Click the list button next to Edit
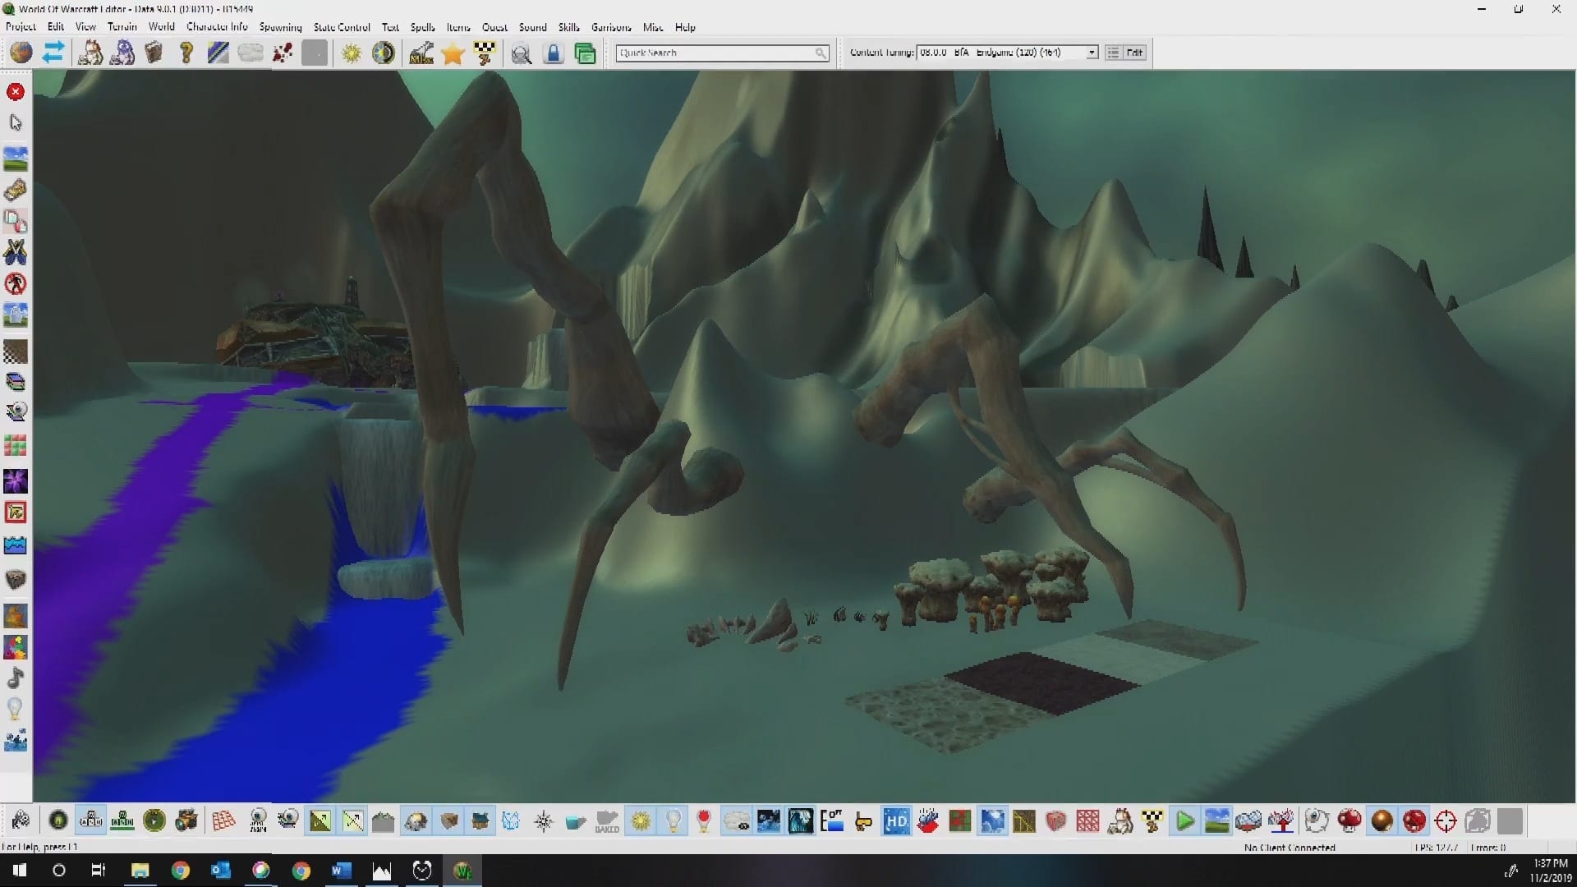This screenshot has width=1577, height=887. tap(1113, 53)
